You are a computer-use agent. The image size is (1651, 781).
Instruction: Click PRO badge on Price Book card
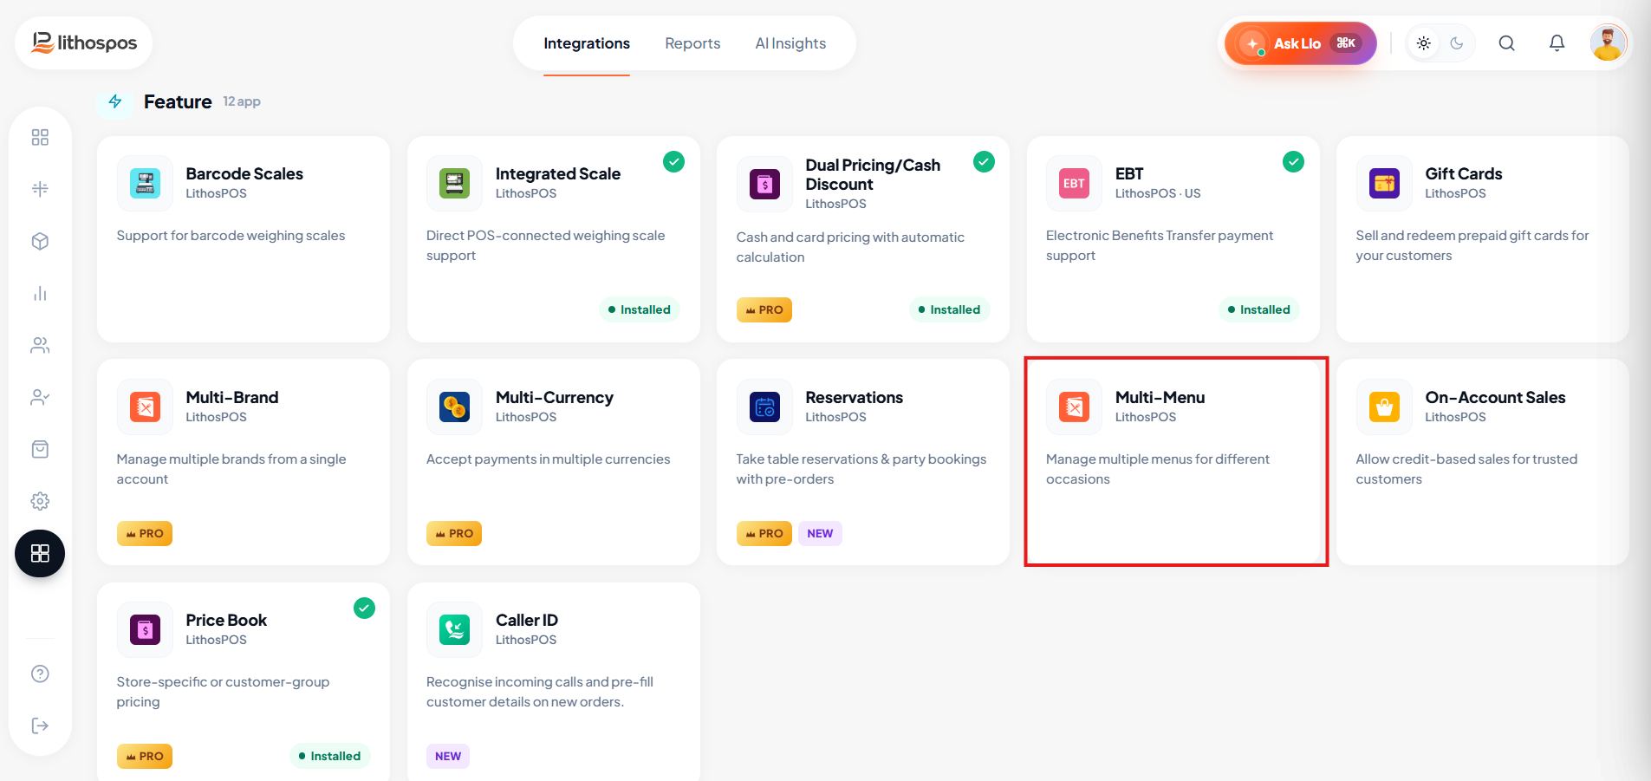(x=145, y=756)
